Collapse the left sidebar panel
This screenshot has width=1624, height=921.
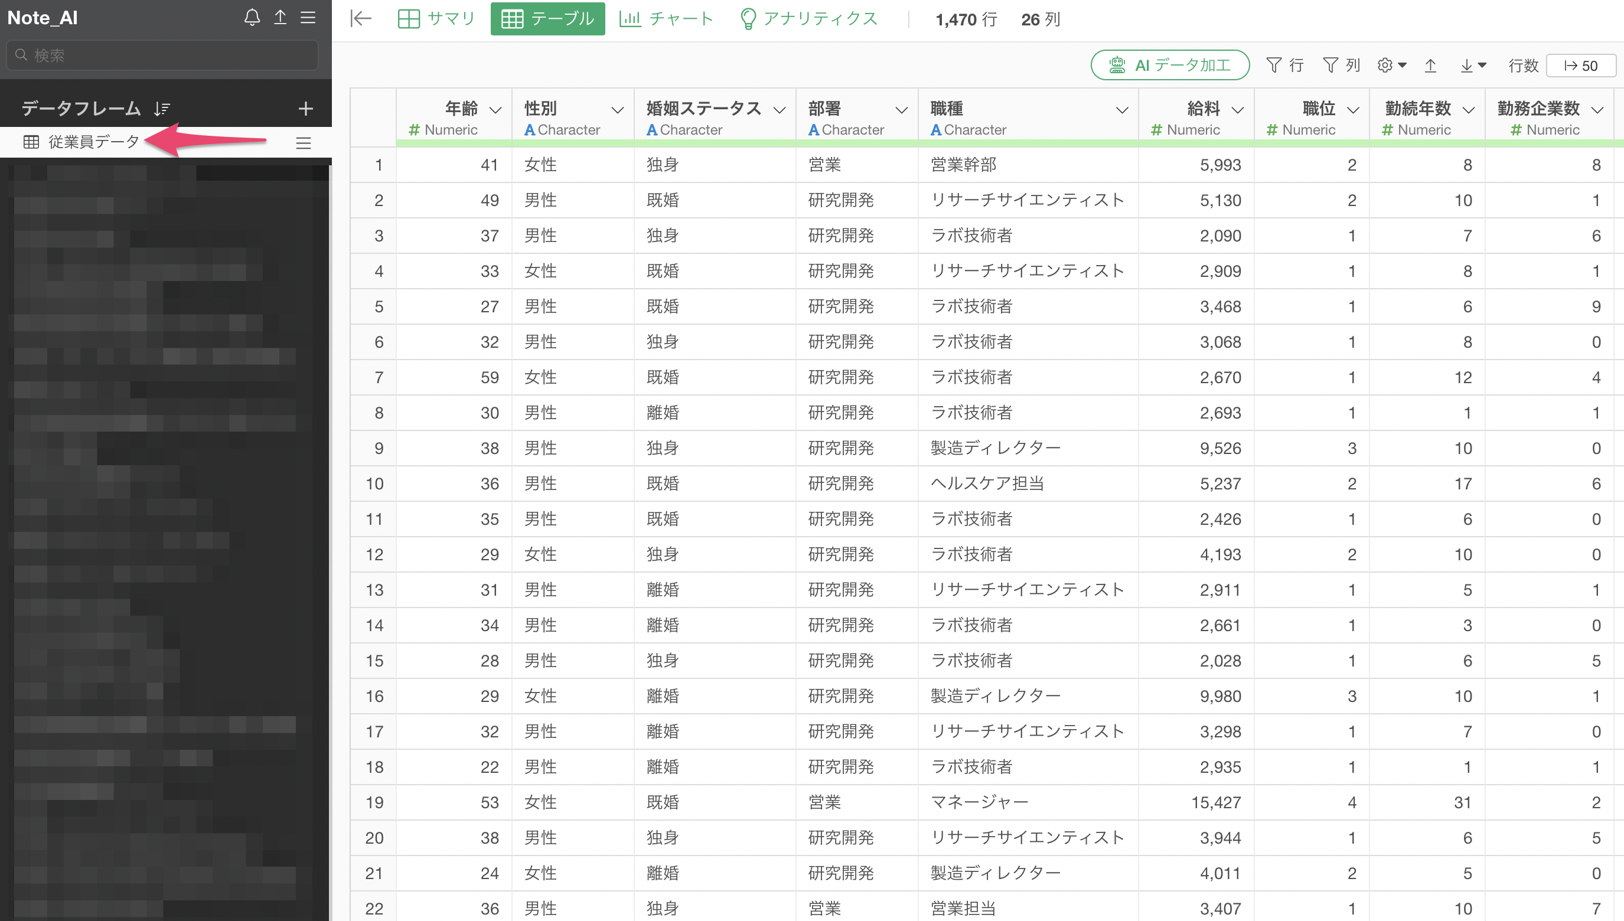[361, 19]
